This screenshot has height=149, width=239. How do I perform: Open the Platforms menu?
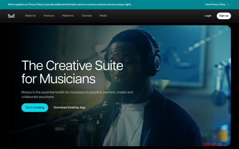coord(68,16)
